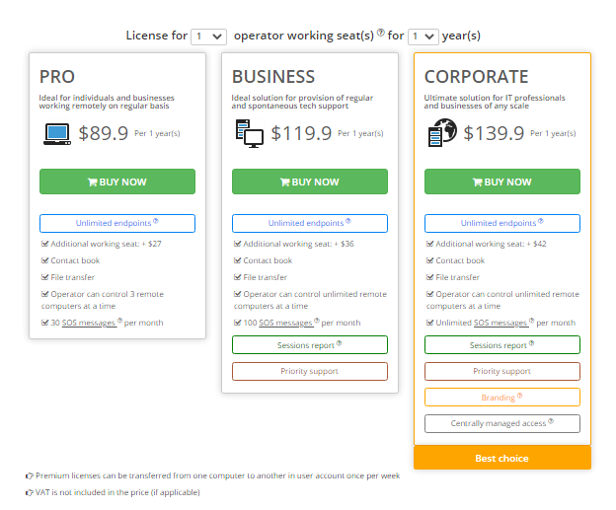Click the CORPORATE plan globe-server icon
The height and width of the screenshot is (510, 616).
442,133
